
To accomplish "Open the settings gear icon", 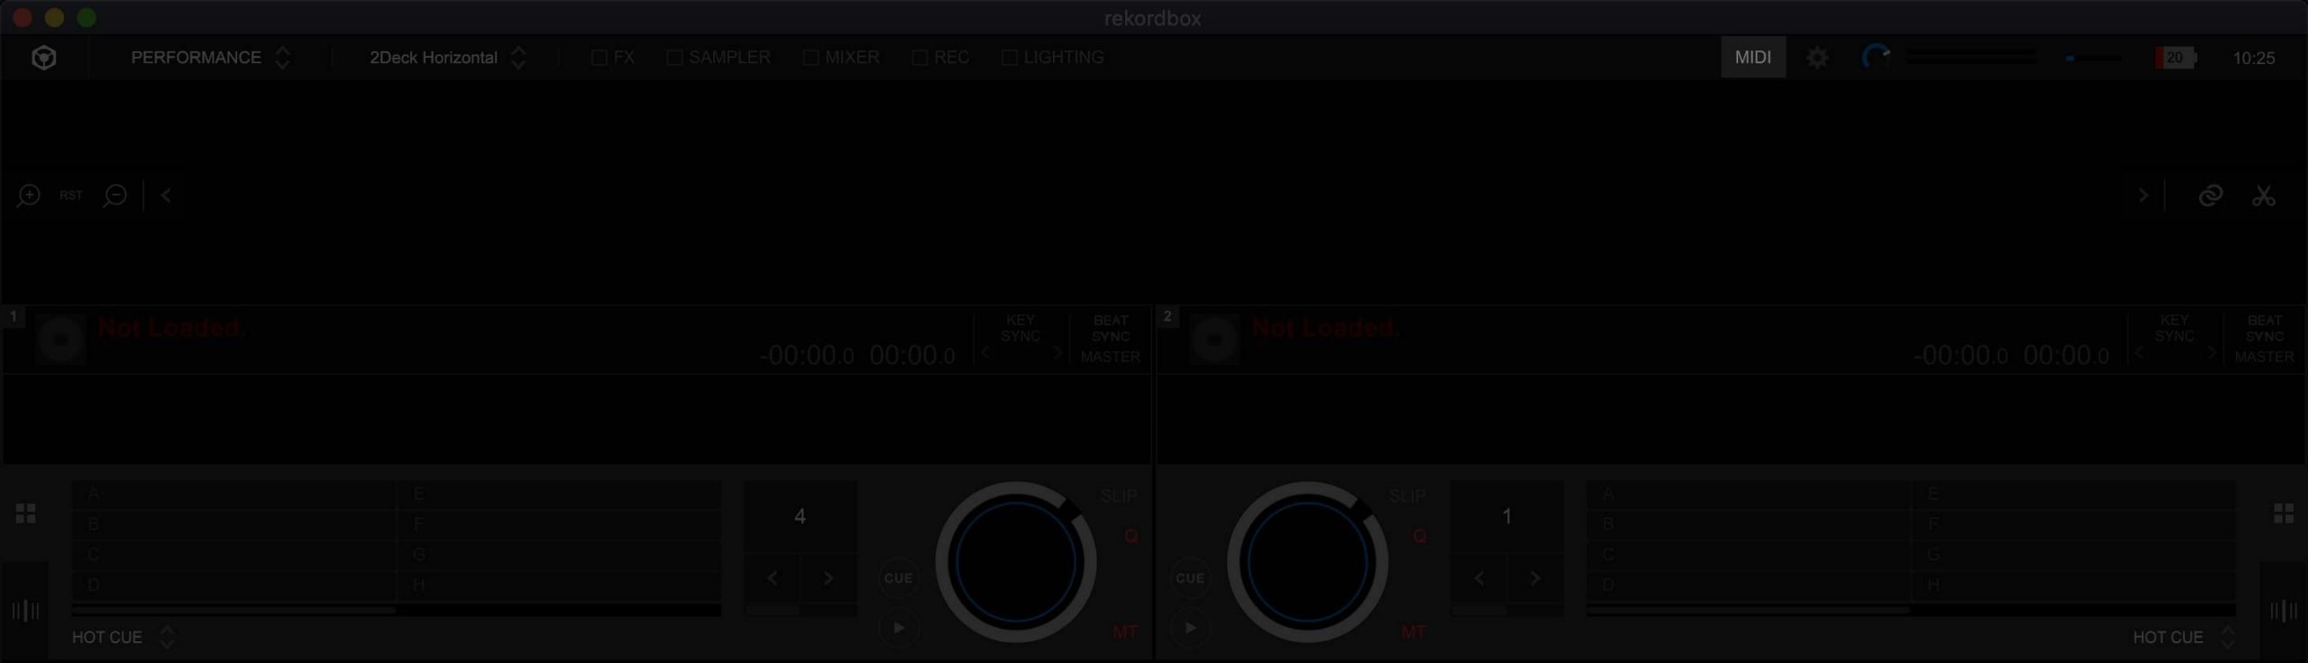I will (x=1817, y=58).
